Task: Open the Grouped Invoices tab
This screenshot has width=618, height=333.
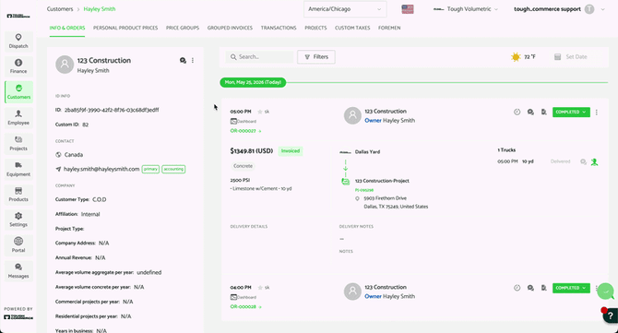Action: (x=230, y=28)
